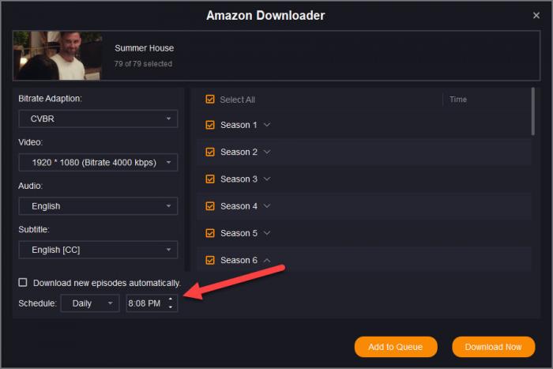Image resolution: width=553 pixels, height=369 pixels.
Task: Expand Season 2 episode list chevron
Action: tap(267, 152)
